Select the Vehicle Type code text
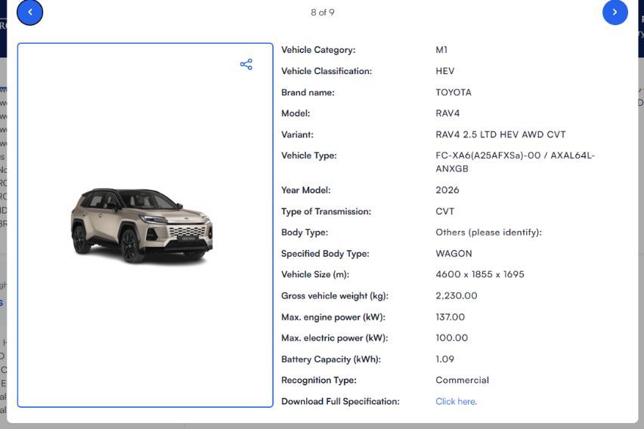 tap(515, 162)
